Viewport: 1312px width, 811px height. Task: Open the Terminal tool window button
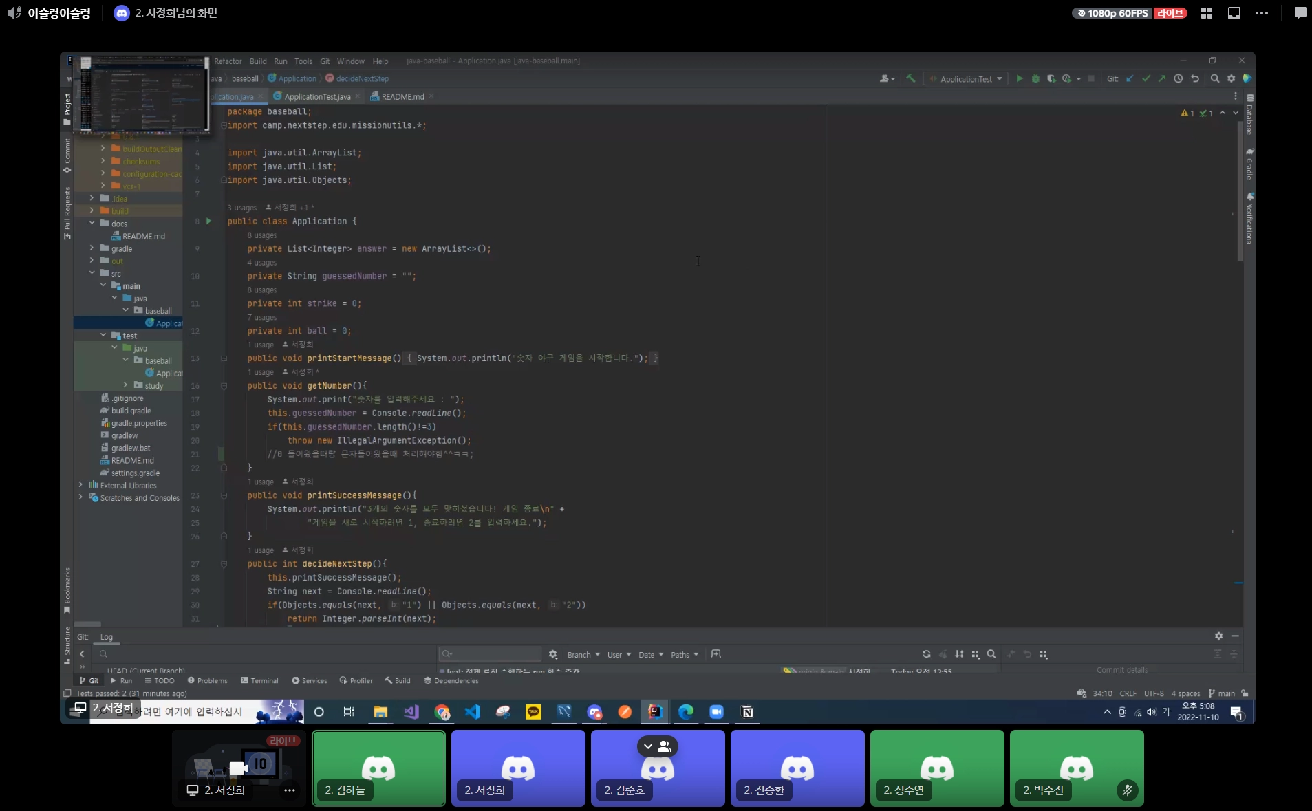tap(259, 681)
